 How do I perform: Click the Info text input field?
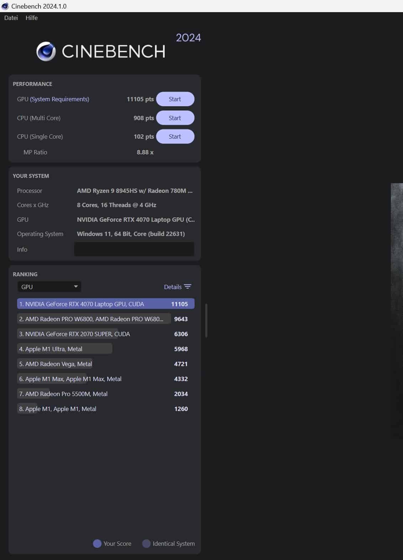tap(134, 249)
